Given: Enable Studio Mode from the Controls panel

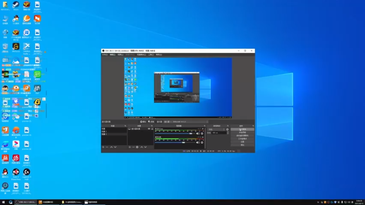Looking at the screenshot, I should (242, 139).
